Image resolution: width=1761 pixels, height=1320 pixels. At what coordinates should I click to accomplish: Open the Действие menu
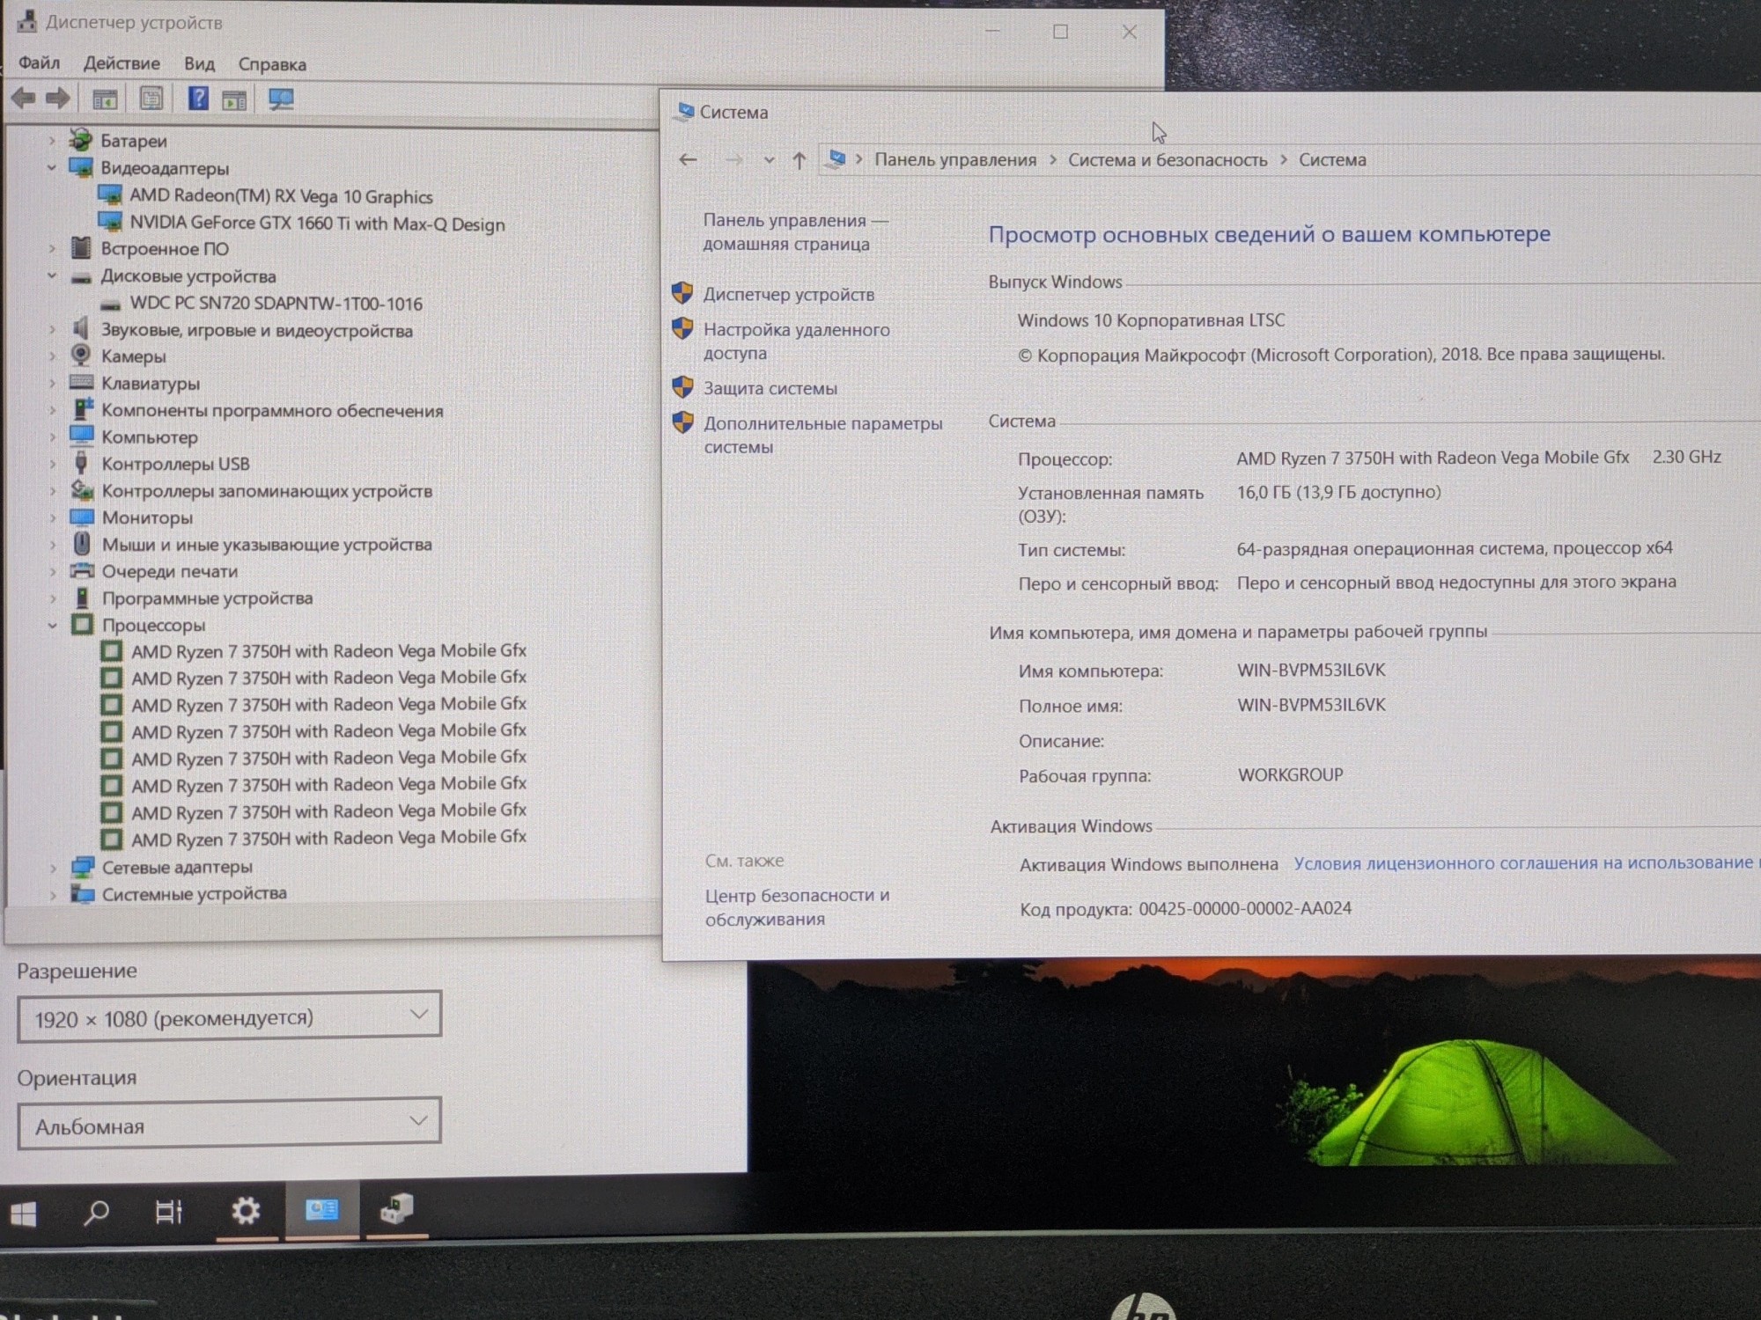point(122,63)
